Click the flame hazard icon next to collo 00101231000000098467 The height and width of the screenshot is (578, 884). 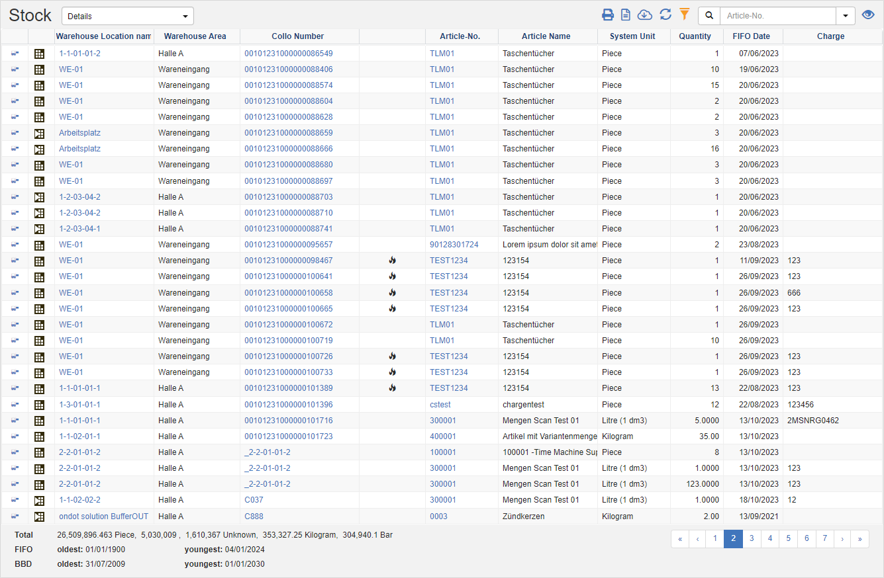click(392, 261)
